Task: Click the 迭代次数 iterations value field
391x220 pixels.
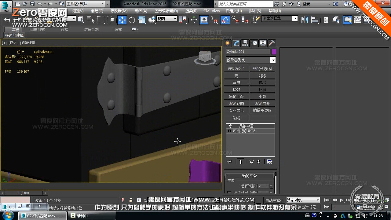Action: pyautogui.click(x=263, y=186)
